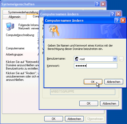Click the ARBEITSGRUPPE text field
Viewport: 127px width, 124px height.
click(x=83, y=92)
